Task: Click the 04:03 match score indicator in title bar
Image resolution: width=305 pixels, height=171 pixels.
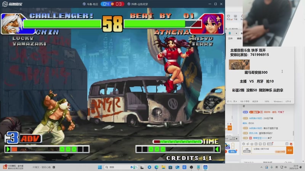Action: (112, 4)
